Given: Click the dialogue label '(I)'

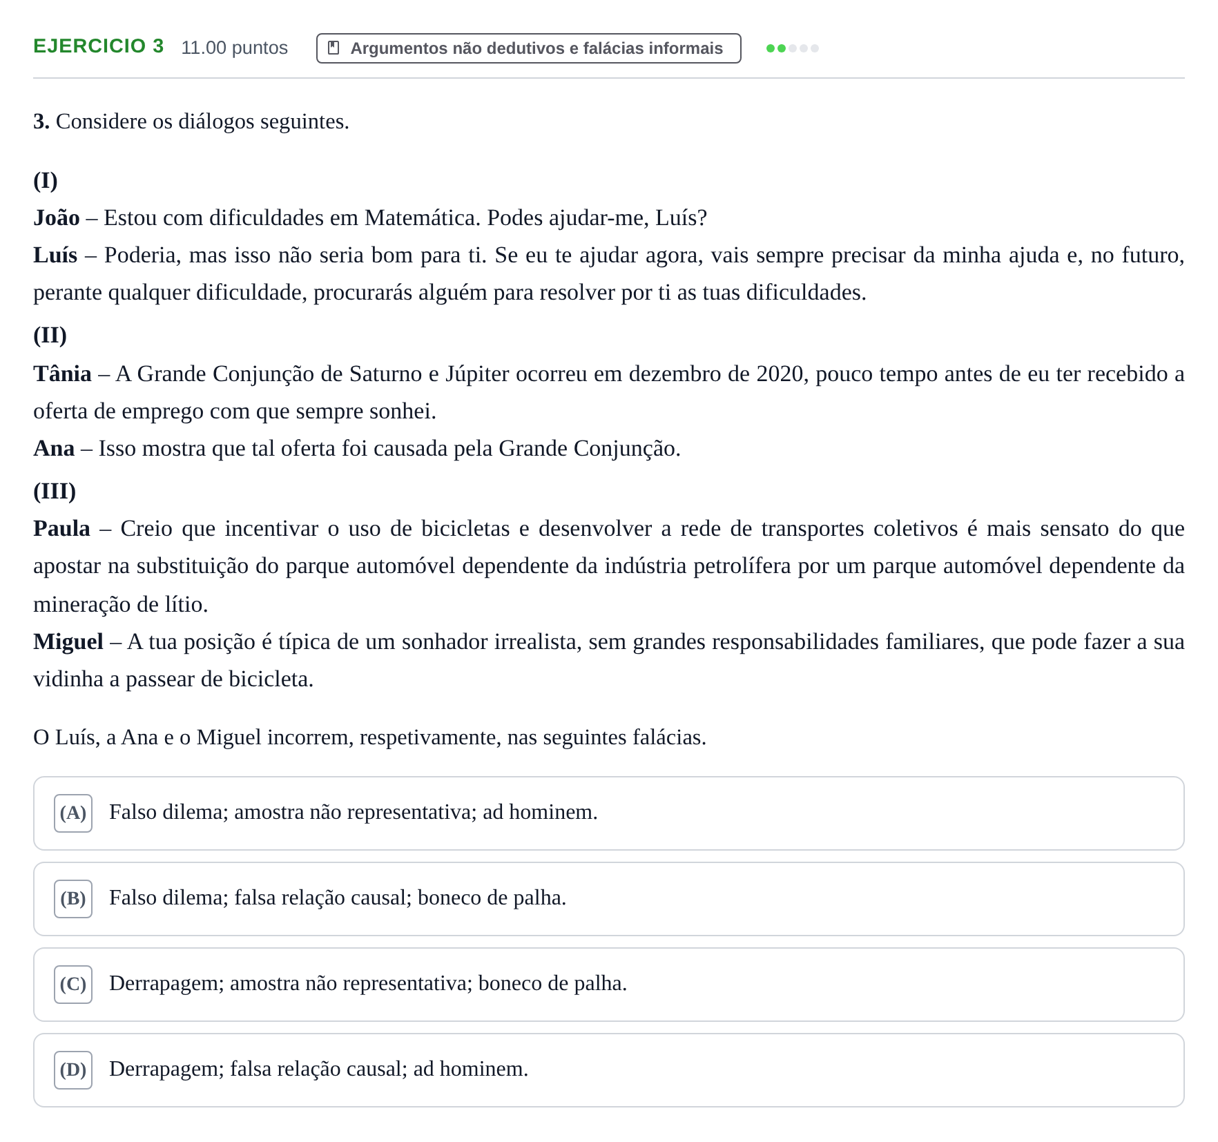Looking at the screenshot, I should [46, 181].
